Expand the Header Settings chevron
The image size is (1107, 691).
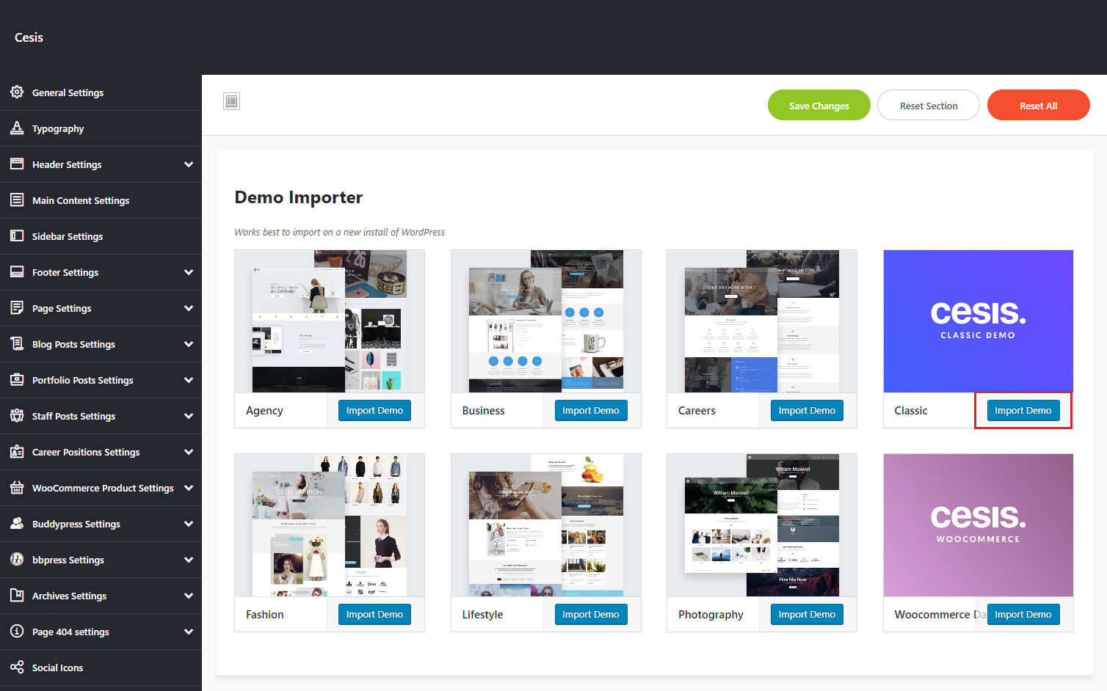point(189,164)
